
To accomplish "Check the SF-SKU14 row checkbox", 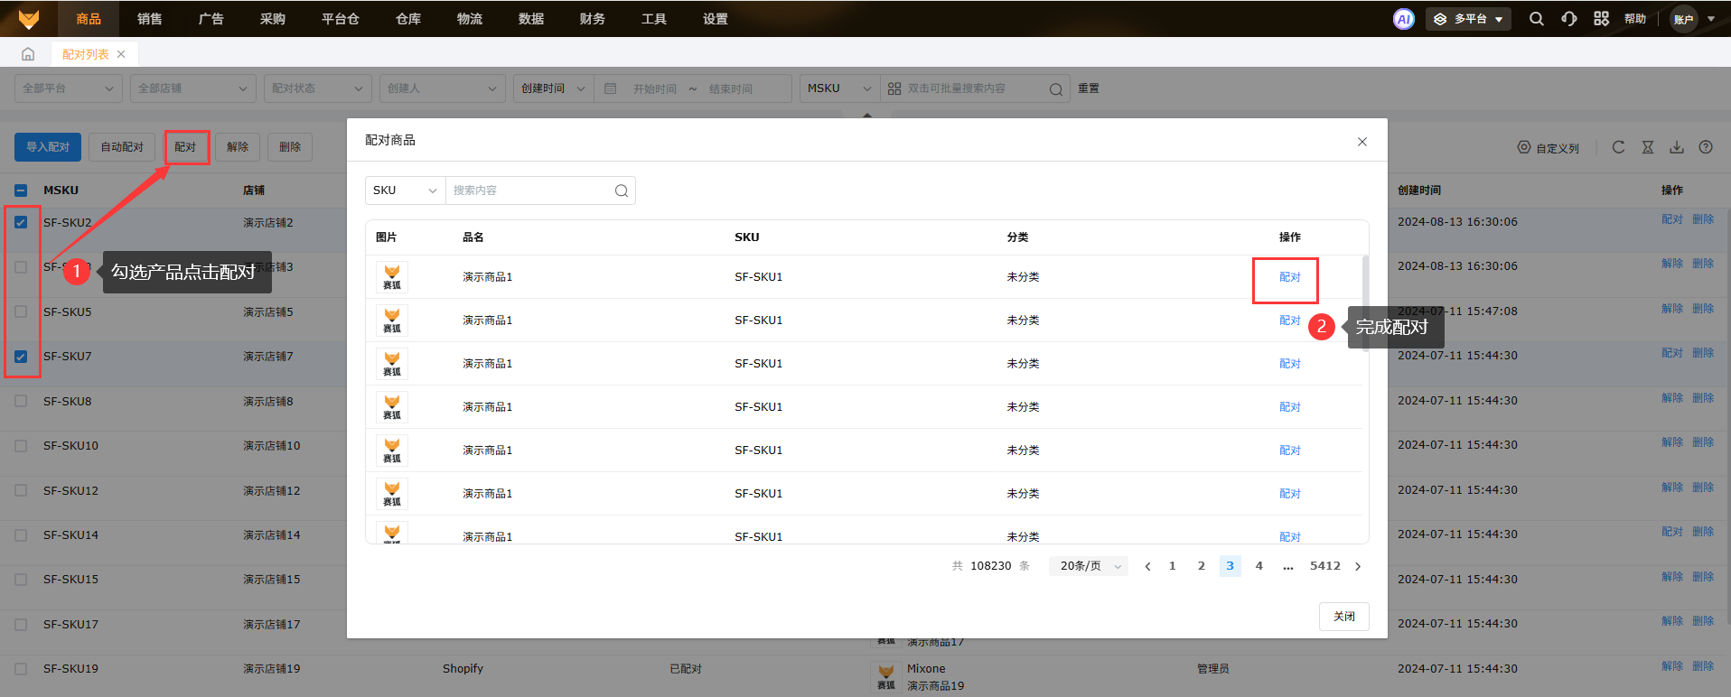I will 21,535.
